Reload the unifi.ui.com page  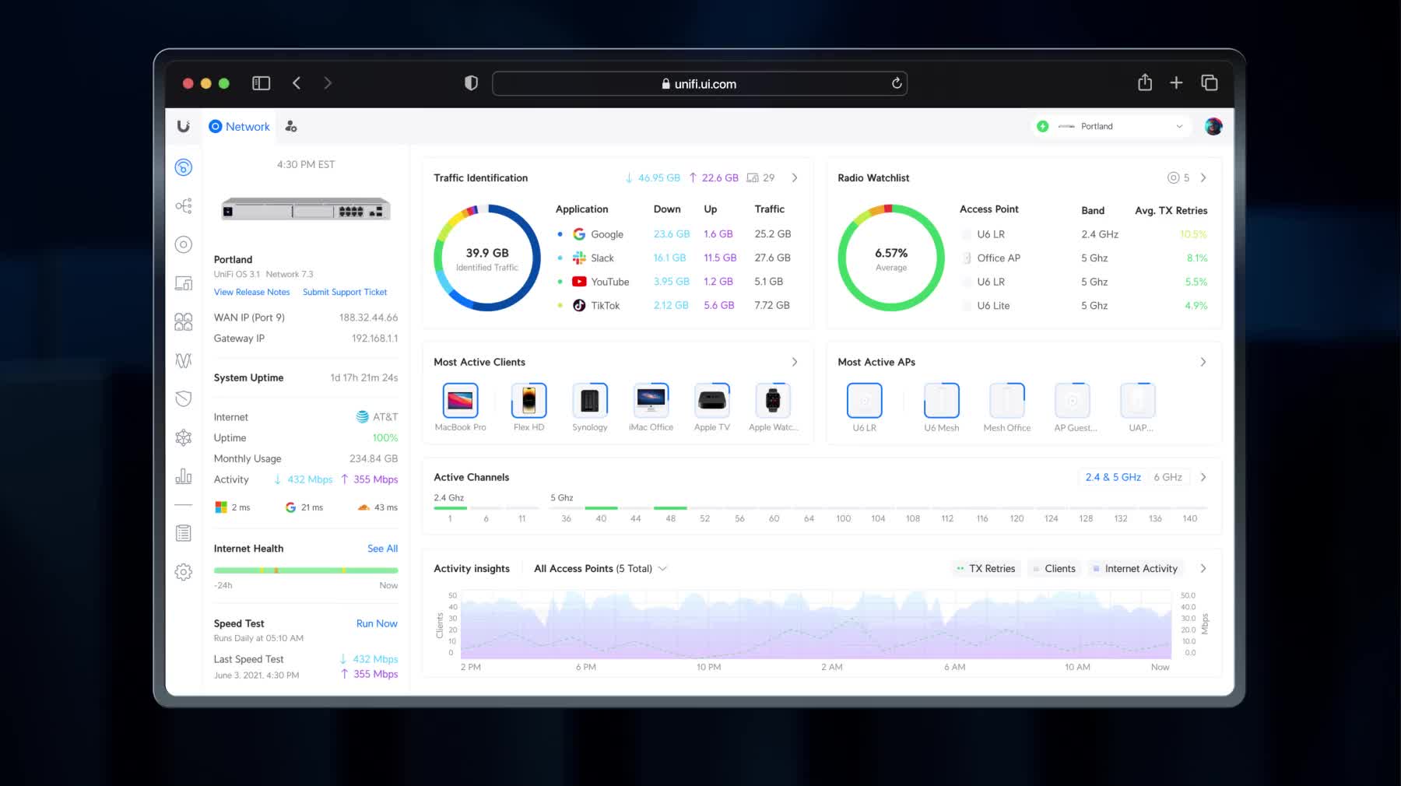(897, 83)
